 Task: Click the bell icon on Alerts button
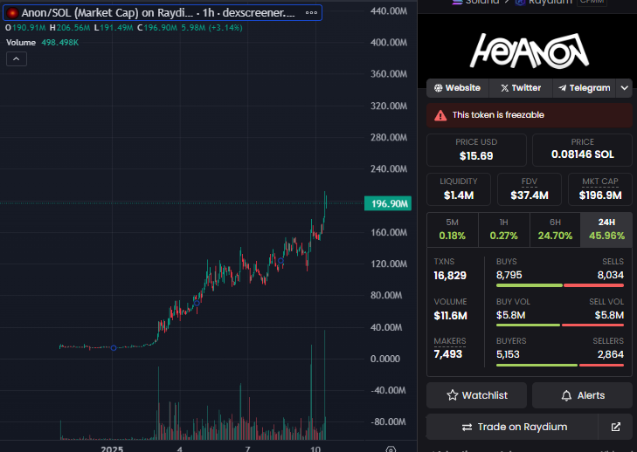coord(566,395)
